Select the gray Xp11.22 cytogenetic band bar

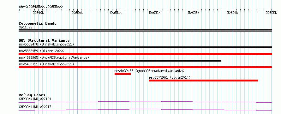pyautogui.click(x=145, y=31)
